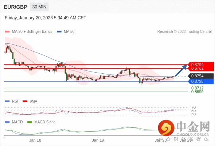Toggle the 9MA legend entry
This screenshot has width=215, height=146.
[30, 101]
